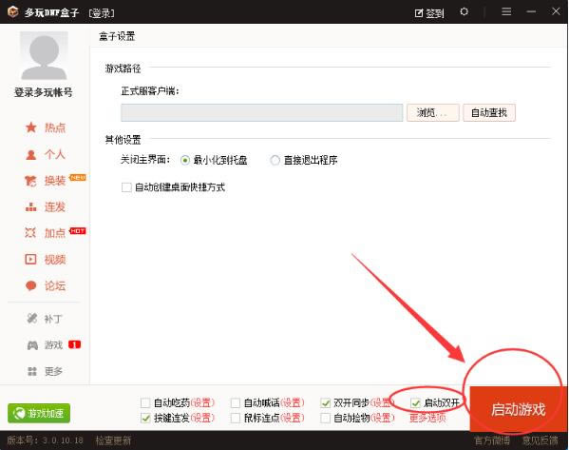Enable the 自动吃药 checkbox
The width and height of the screenshot is (569, 450).
coord(145,402)
